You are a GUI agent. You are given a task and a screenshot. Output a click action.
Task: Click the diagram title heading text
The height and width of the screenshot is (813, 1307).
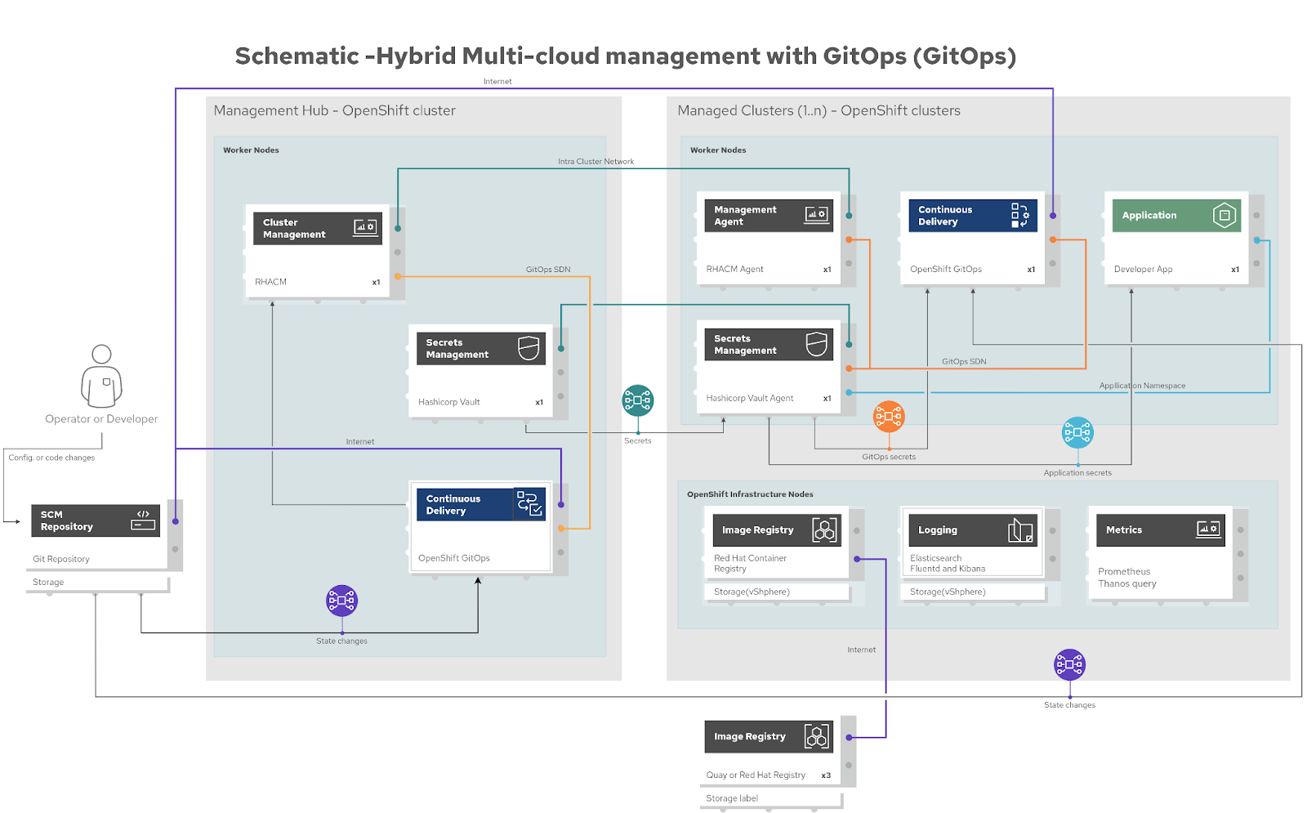625,56
